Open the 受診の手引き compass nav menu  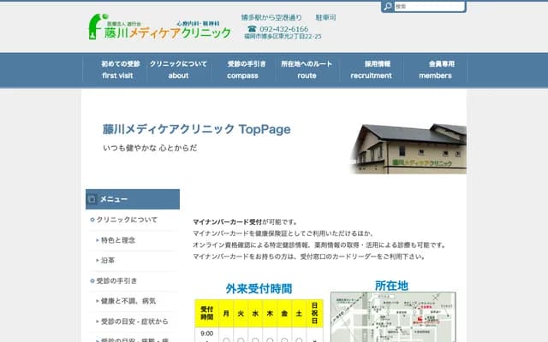pyautogui.click(x=243, y=69)
